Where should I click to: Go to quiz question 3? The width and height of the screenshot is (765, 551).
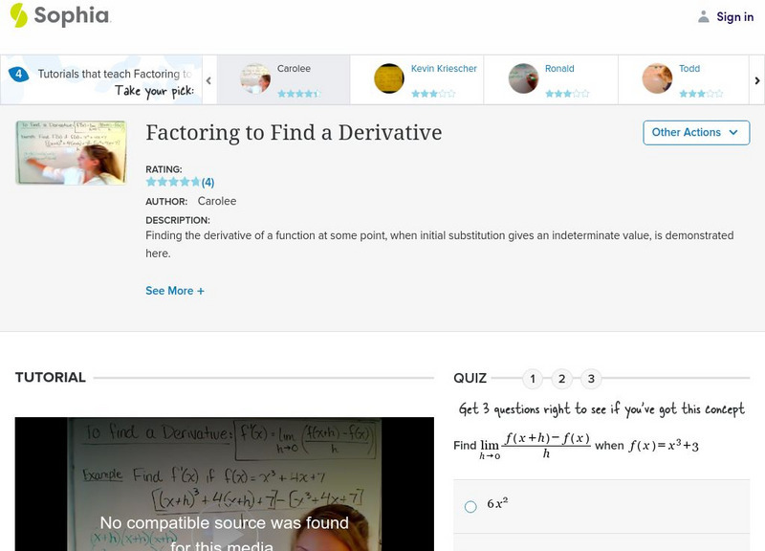pyautogui.click(x=591, y=379)
